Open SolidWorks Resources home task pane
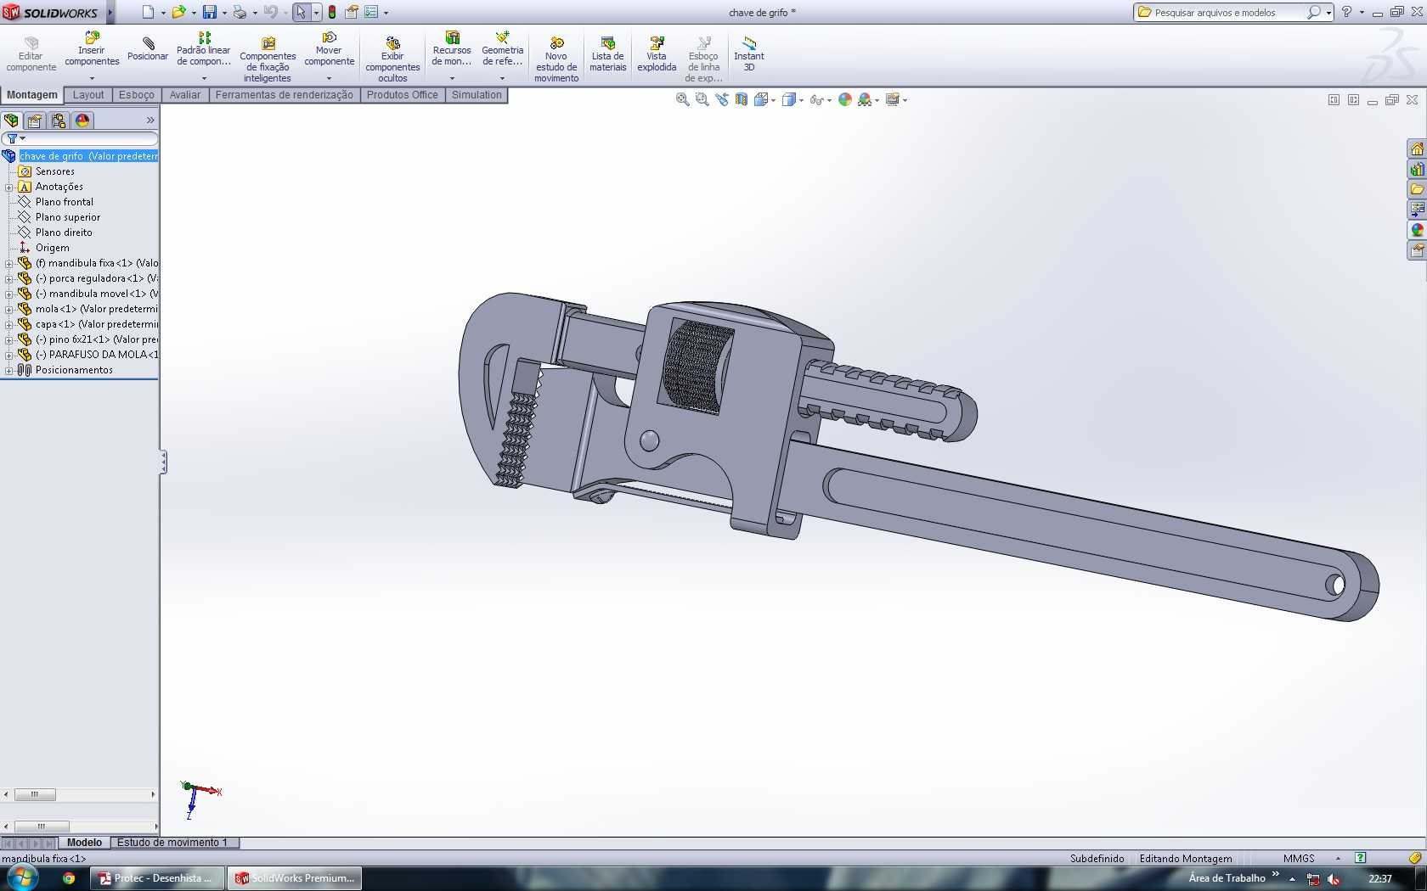1427x891 pixels. [1417, 149]
